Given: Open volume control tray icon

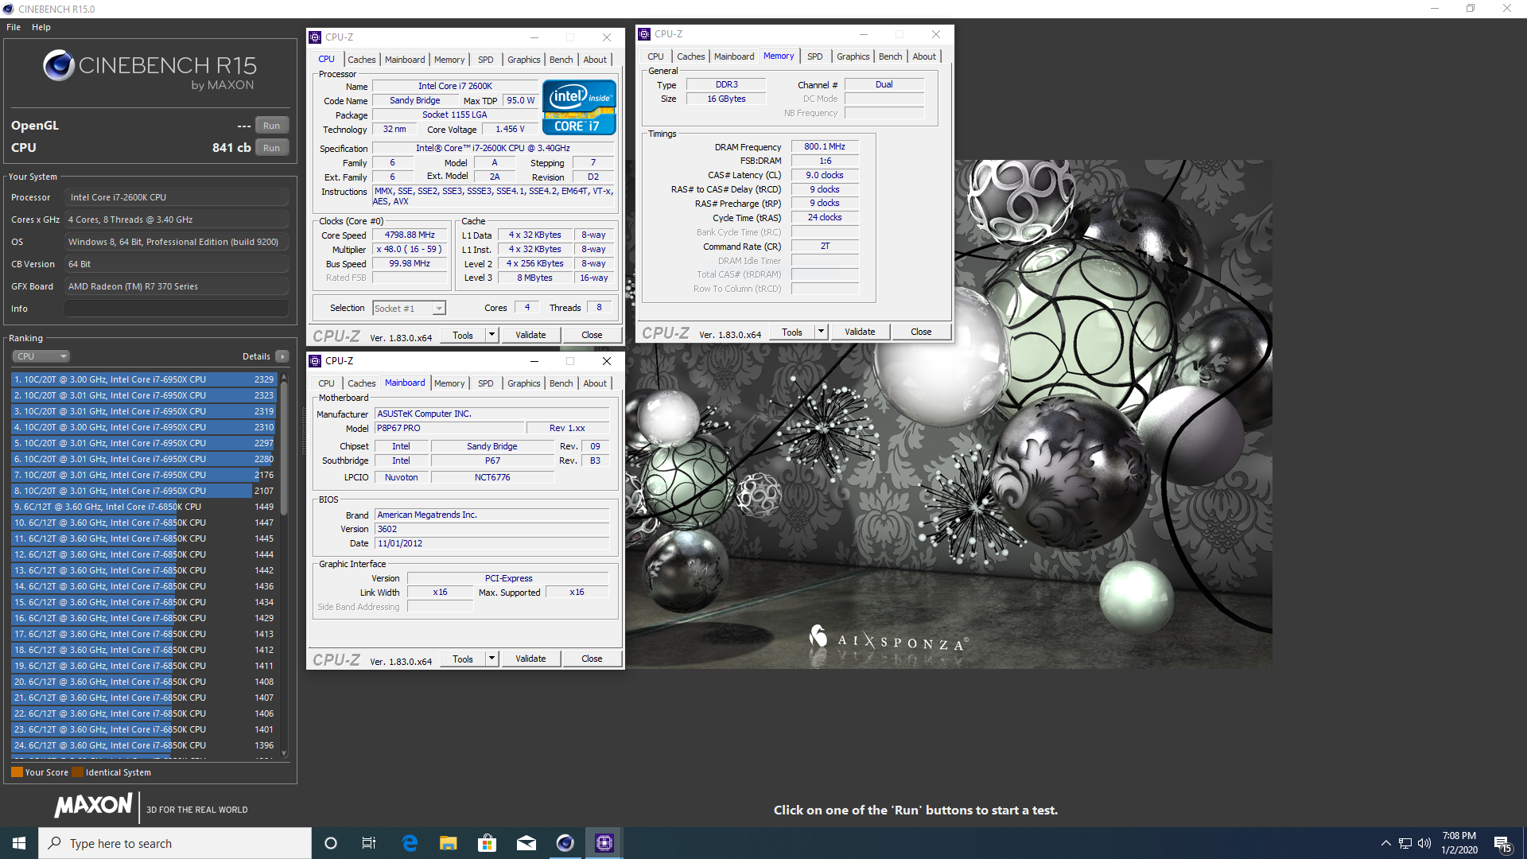Looking at the screenshot, I should tap(1424, 843).
